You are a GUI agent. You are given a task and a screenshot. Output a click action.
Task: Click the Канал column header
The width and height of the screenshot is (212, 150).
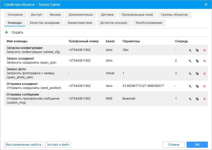(x=110, y=41)
